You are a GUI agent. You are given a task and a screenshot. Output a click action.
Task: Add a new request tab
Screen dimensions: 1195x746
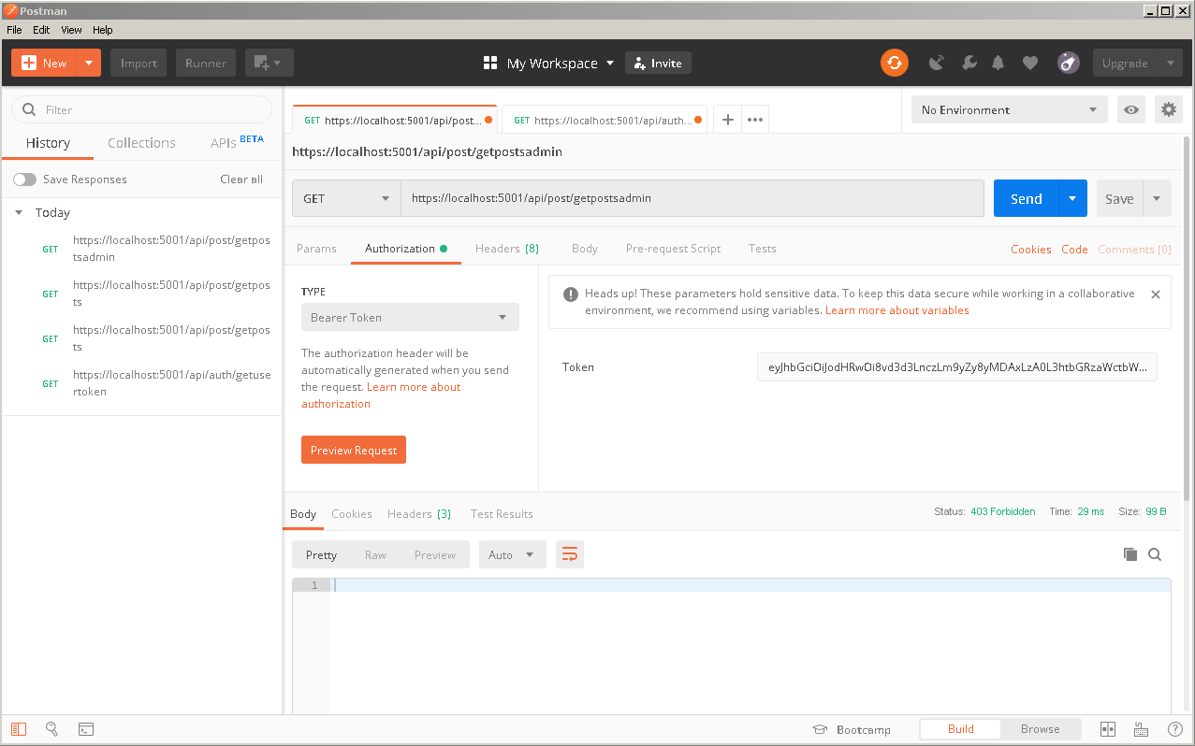click(x=727, y=120)
